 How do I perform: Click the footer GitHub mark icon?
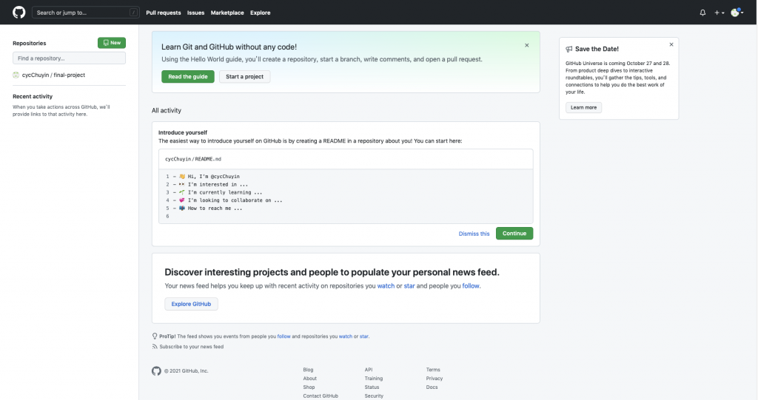click(156, 370)
